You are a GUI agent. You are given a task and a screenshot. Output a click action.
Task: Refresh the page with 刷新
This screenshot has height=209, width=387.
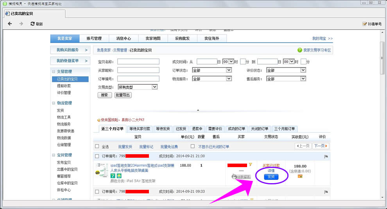pos(36,24)
